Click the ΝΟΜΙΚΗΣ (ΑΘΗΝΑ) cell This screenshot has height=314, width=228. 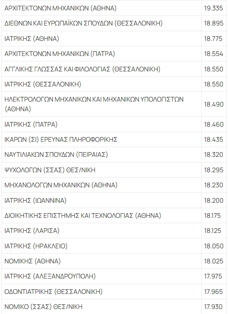click(33, 261)
